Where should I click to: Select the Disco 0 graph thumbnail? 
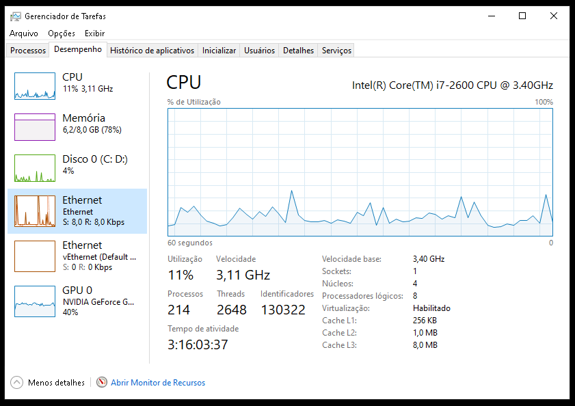(35, 168)
